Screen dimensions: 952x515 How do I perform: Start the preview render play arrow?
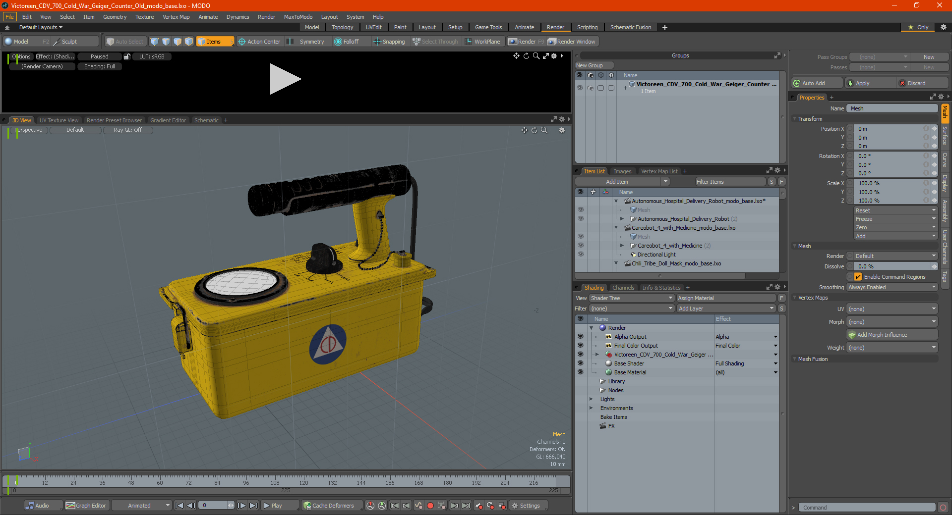click(286, 79)
